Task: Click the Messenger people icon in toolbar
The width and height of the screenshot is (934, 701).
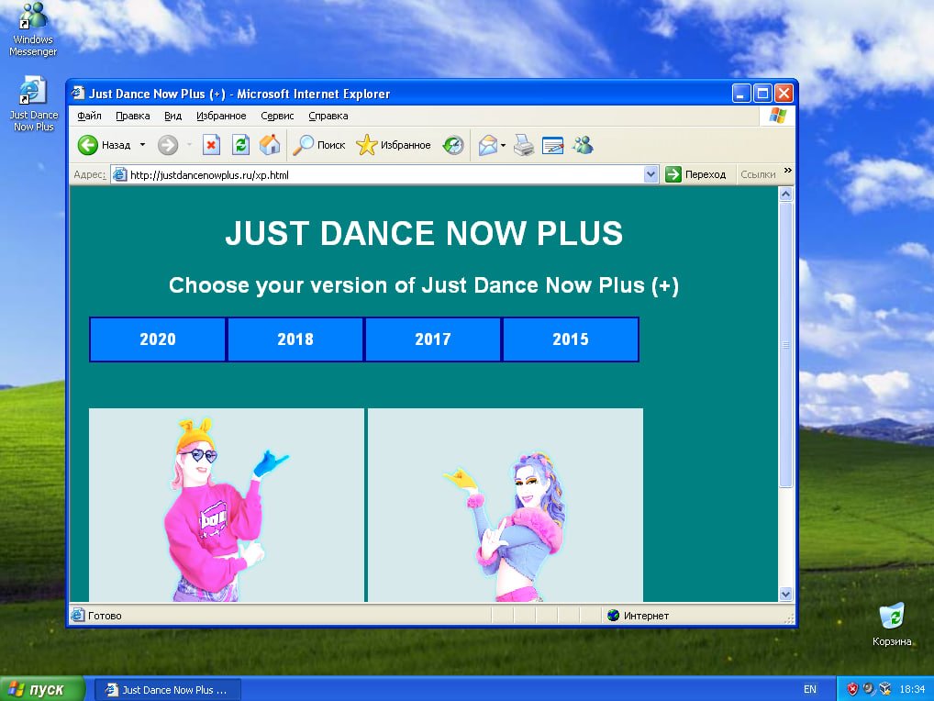Action: coord(584,145)
